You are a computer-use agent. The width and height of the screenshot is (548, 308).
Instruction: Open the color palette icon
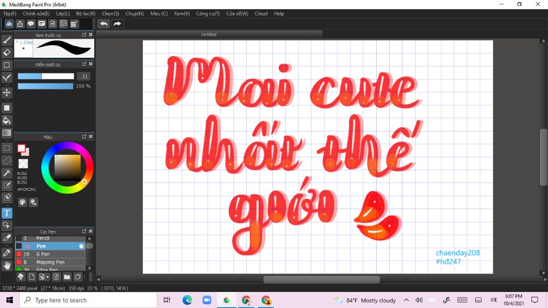click(x=22, y=202)
